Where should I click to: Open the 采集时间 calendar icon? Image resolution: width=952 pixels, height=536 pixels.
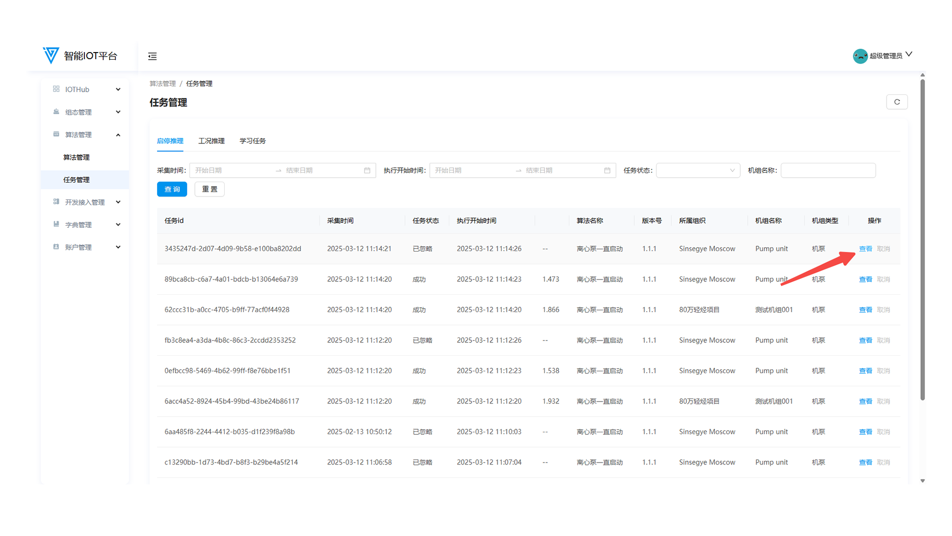367,170
